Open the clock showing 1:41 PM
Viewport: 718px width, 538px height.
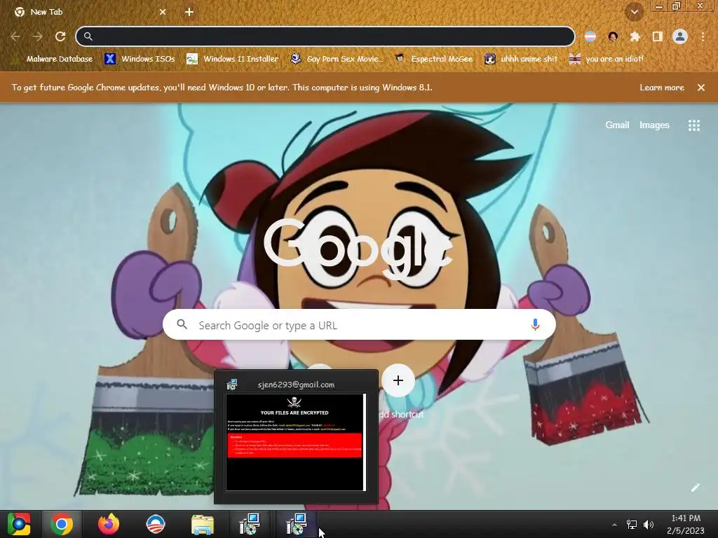(686, 524)
